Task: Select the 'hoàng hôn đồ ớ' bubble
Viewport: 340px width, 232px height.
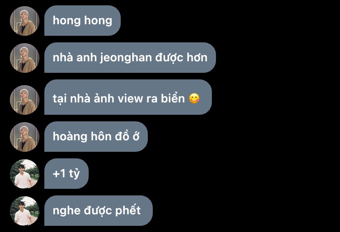Action: point(96,137)
